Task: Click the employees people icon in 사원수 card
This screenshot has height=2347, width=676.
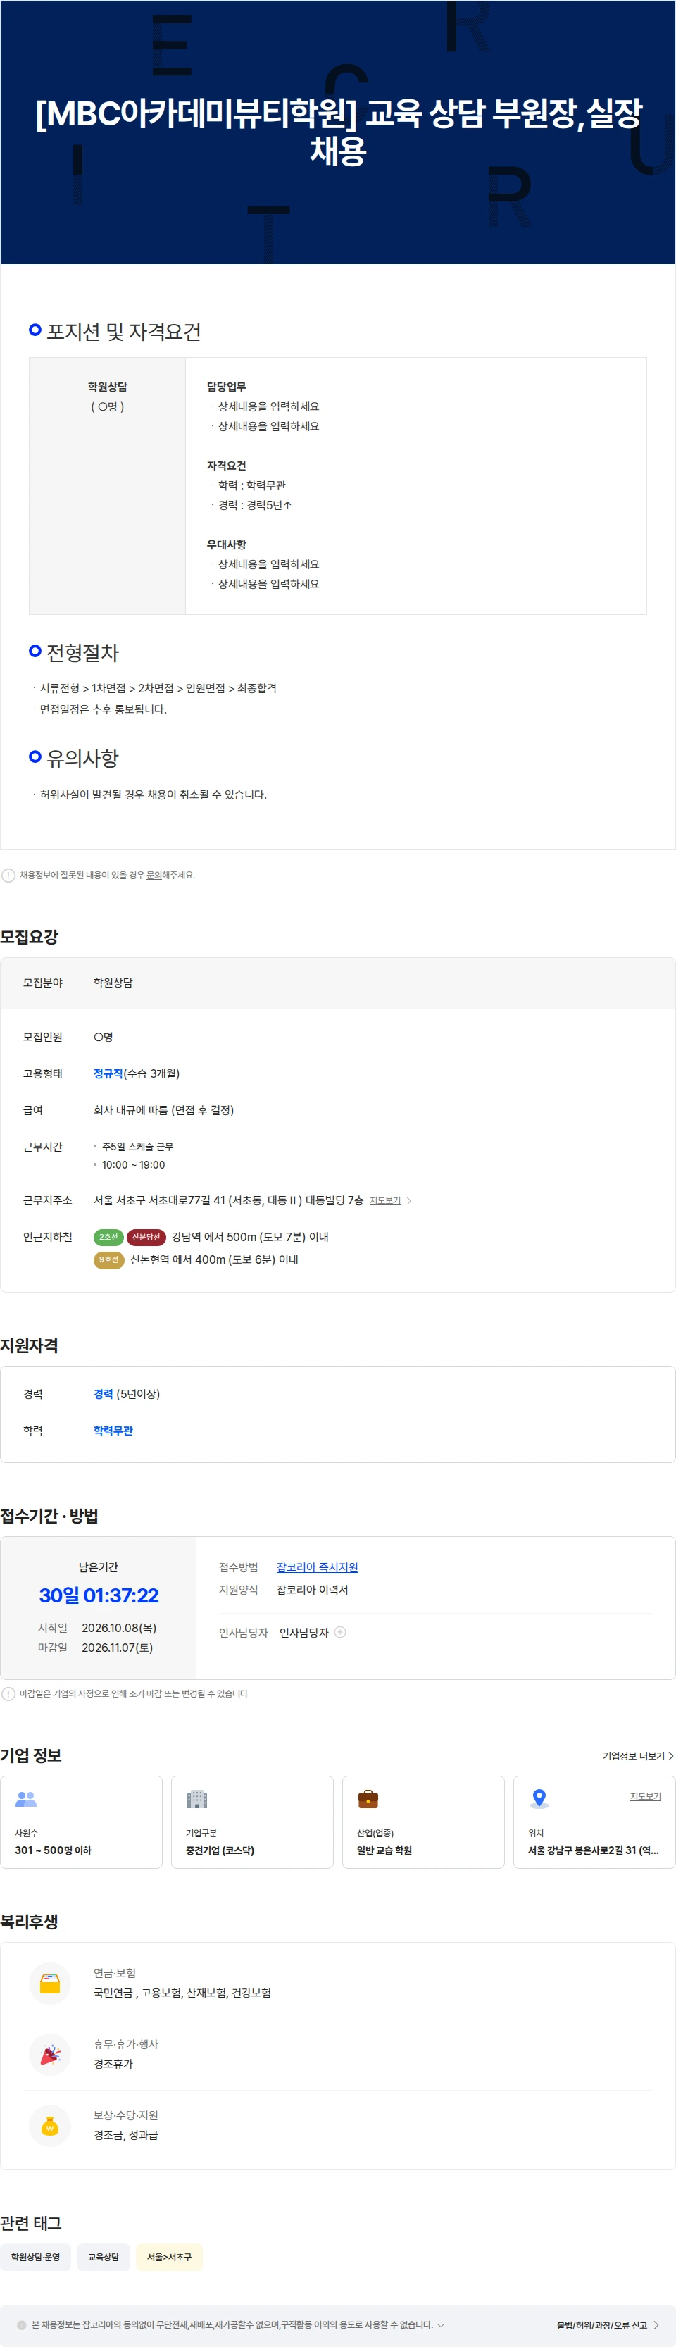Action: (27, 1798)
